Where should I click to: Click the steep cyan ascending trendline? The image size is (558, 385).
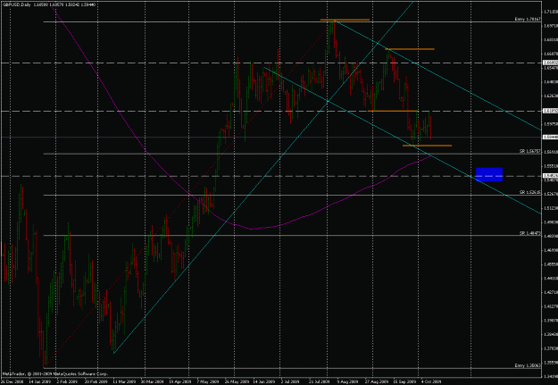pos(263,177)
